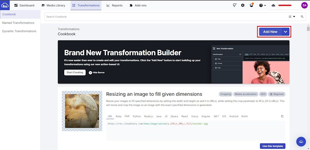This screenshot has width=310, height=150.
Task: Go to the Reports tab
Action: click(114, 5)
